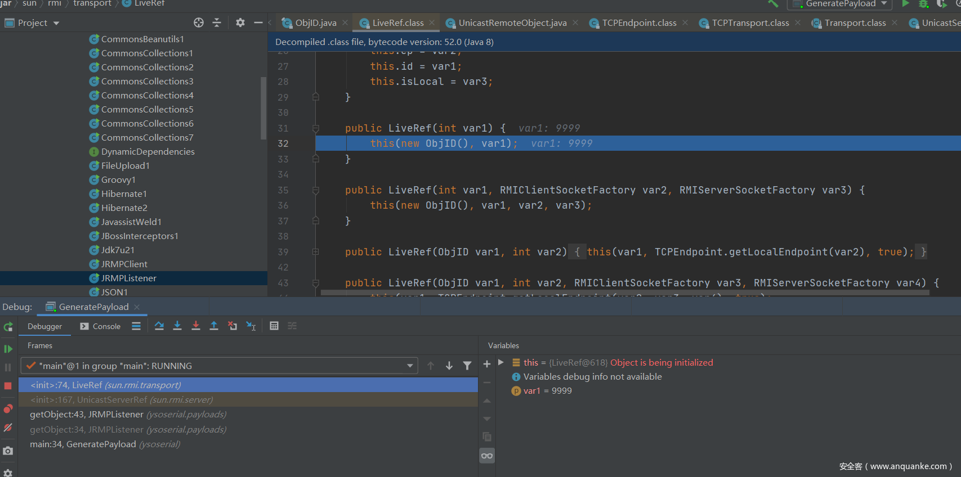Click the Step Out arrow icon
The width and height of the screenshot is (961, 477).
214,326
